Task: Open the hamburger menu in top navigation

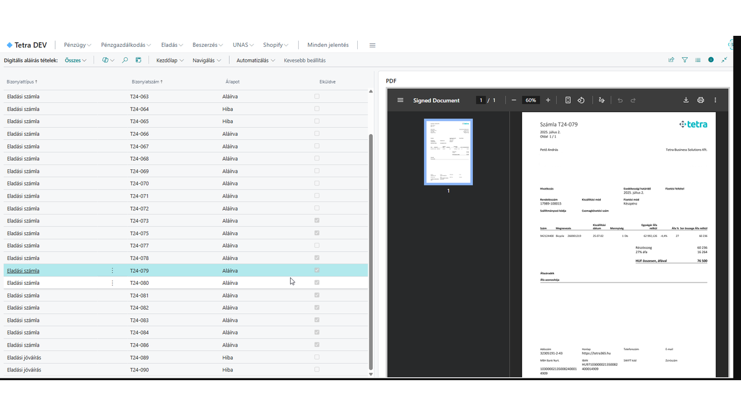Action: coord(372,45)
